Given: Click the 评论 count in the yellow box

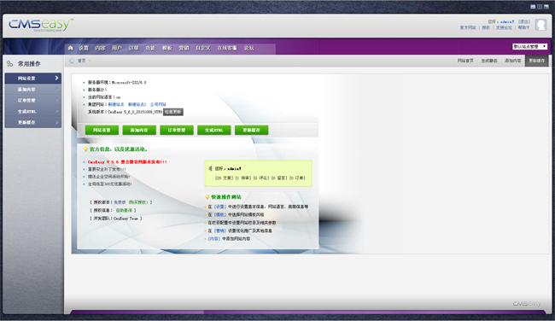Looking at the screenshot, I should pyautogui.click(x=261, y=178).
